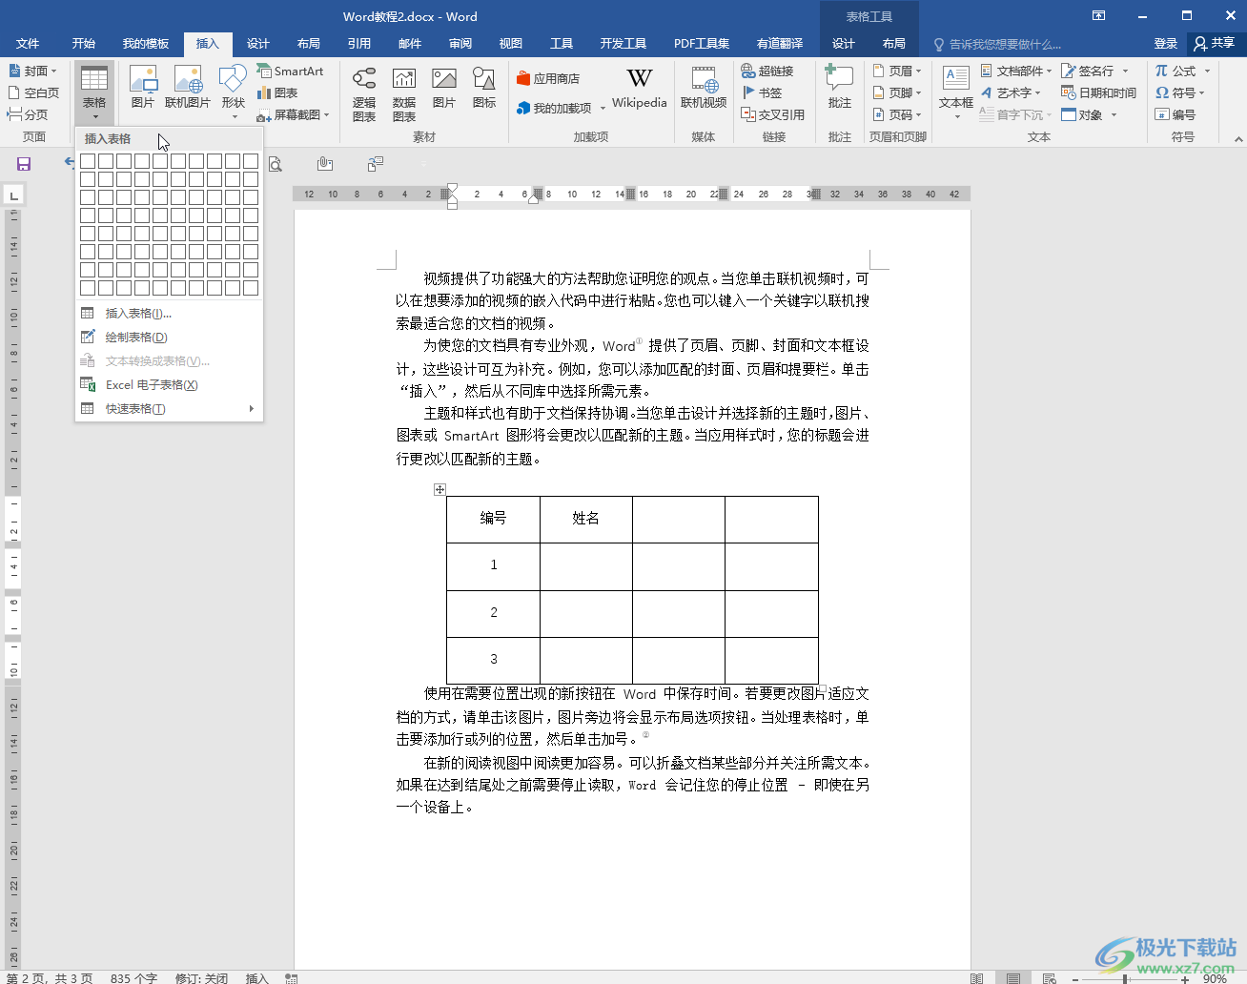Click the table move handle
The width and height of the screenshot is (1247, 984).
440,489
